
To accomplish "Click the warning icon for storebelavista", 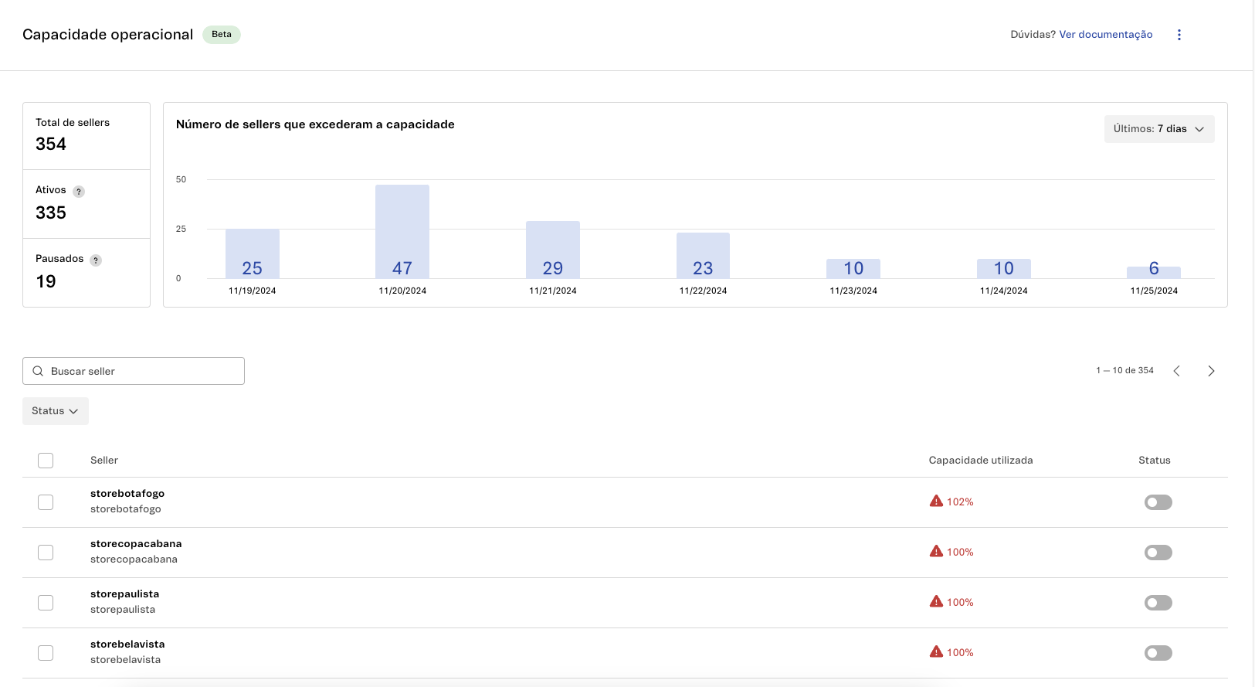I will pos(936,652).
